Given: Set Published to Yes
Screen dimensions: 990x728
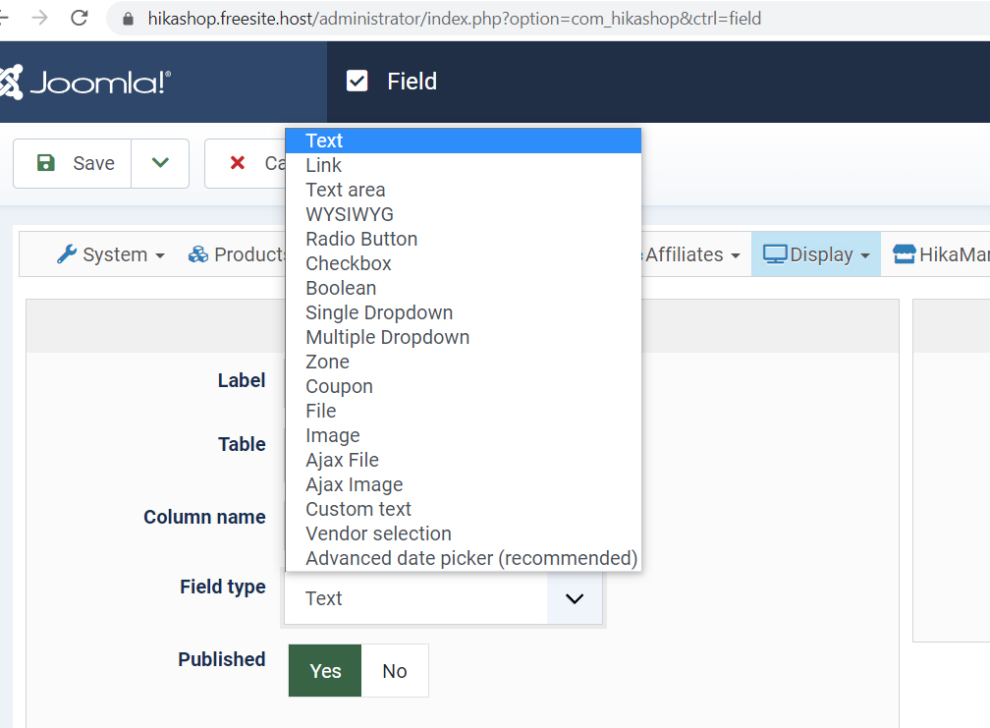Looking at the screenshot, I should point(325,671).
